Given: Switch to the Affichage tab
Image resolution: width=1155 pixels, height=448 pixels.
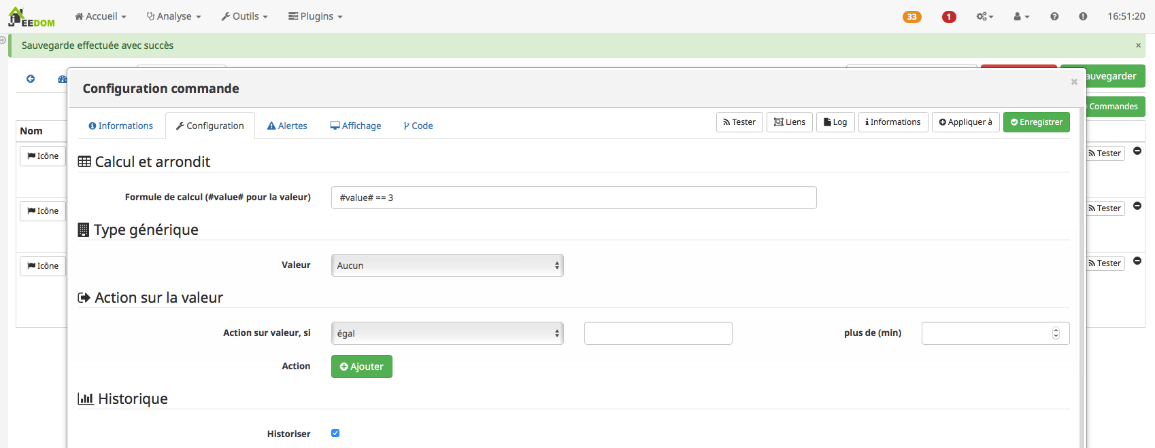Looking at the screenshot, I should tap(356, 126).
